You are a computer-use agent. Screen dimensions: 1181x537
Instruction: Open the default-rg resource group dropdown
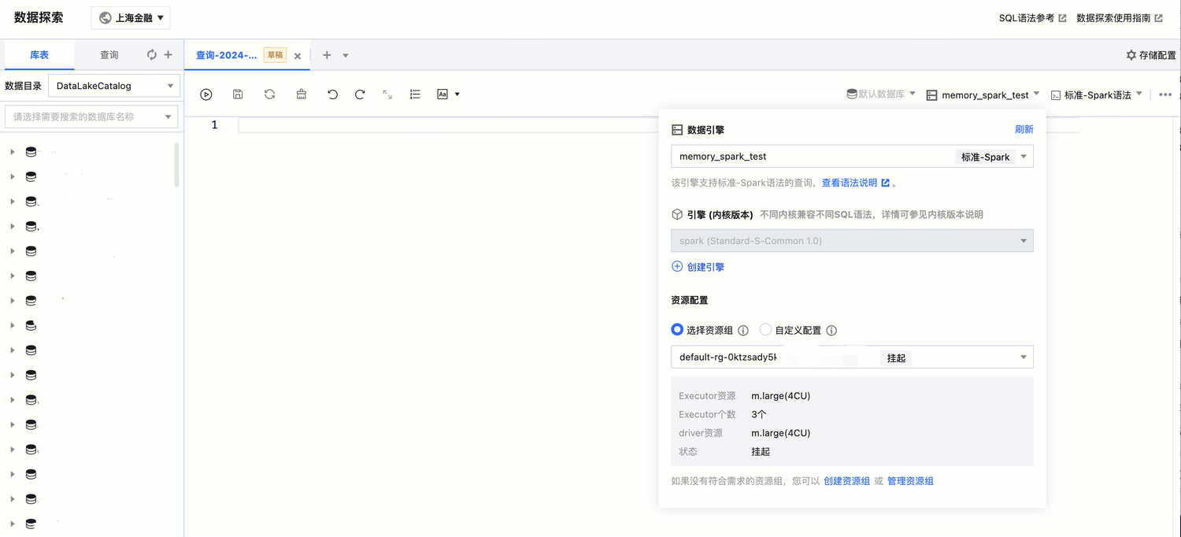tap(851, 357)
